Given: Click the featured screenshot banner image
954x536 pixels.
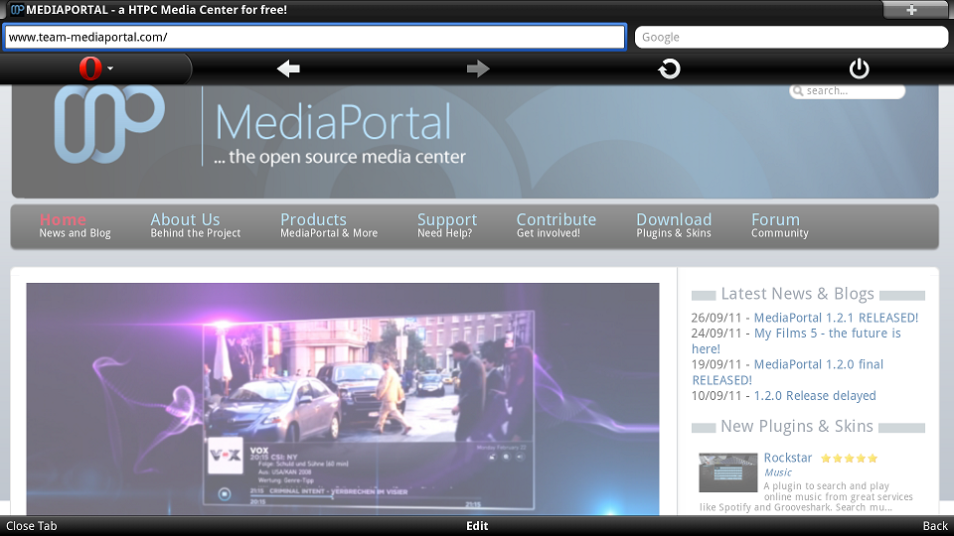Looking at the screenshot, I should click(343, 399).
